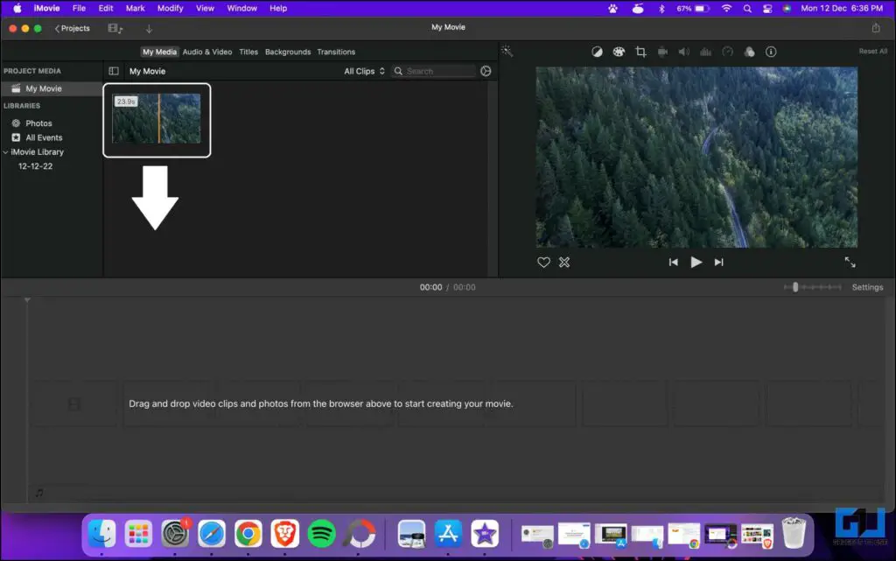Open the Volume adjustment controls
The height and width of the screenshot is (561, 896).
pos(683,52)
